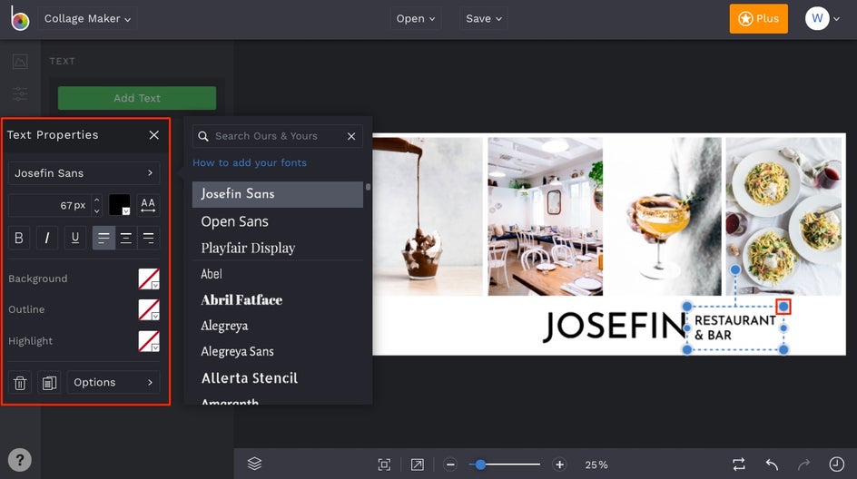Duplicate the text with the copy icon

tap(49, 383)
